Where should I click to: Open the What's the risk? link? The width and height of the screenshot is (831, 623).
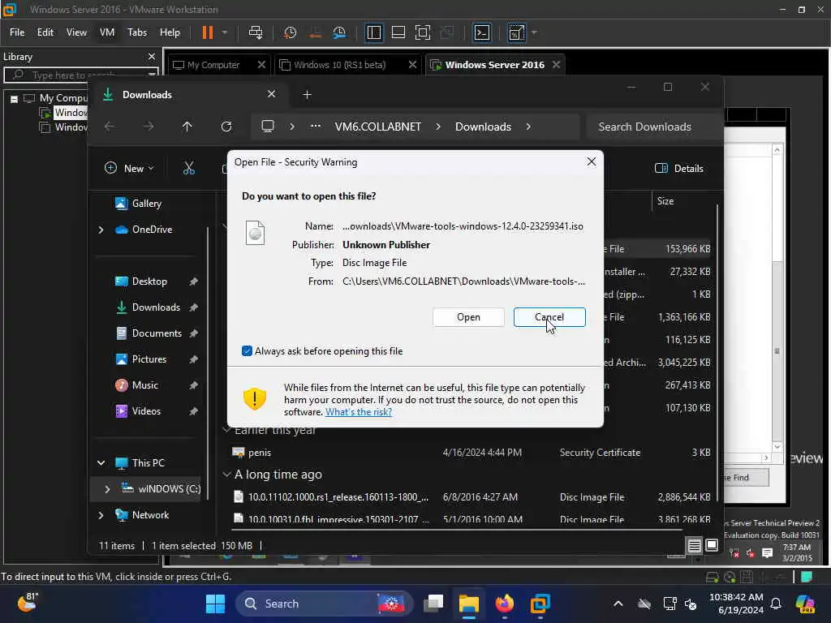pos(358,411)
